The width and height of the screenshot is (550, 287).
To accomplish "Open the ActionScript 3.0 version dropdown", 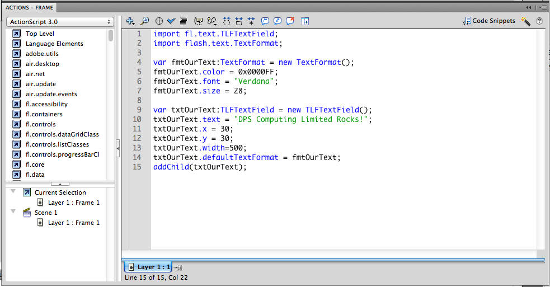I will pyautogui.click(x=60, y=22).
